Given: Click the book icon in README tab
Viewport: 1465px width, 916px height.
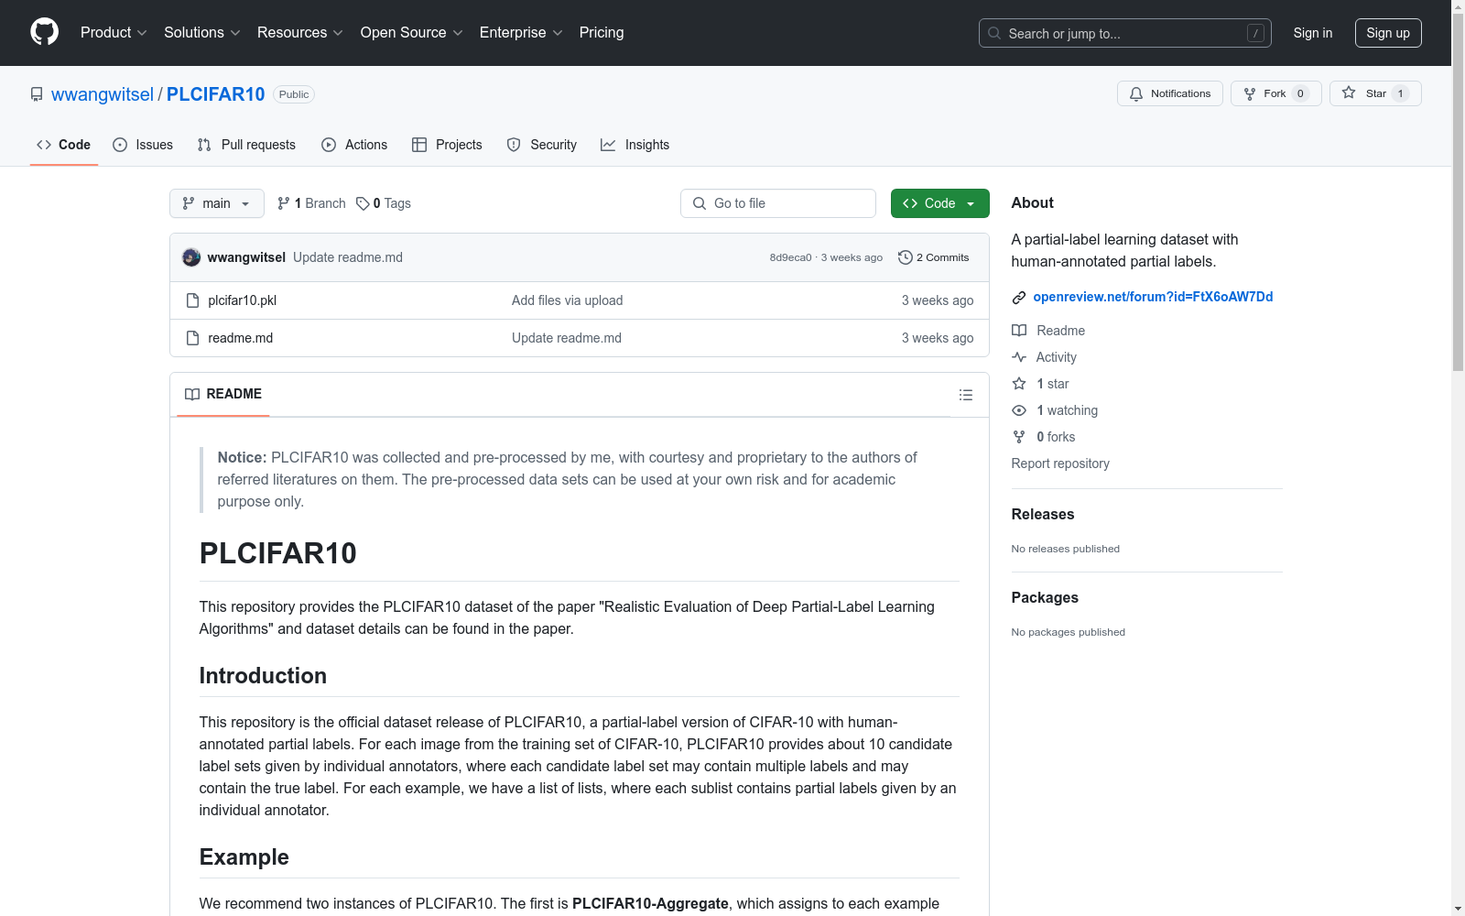Looking at the screenshot, I should click(192, 394).
